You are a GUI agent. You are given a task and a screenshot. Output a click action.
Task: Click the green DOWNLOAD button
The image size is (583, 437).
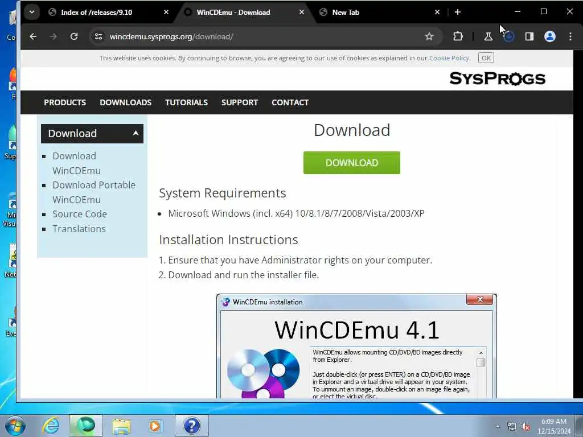click(351, 162)
